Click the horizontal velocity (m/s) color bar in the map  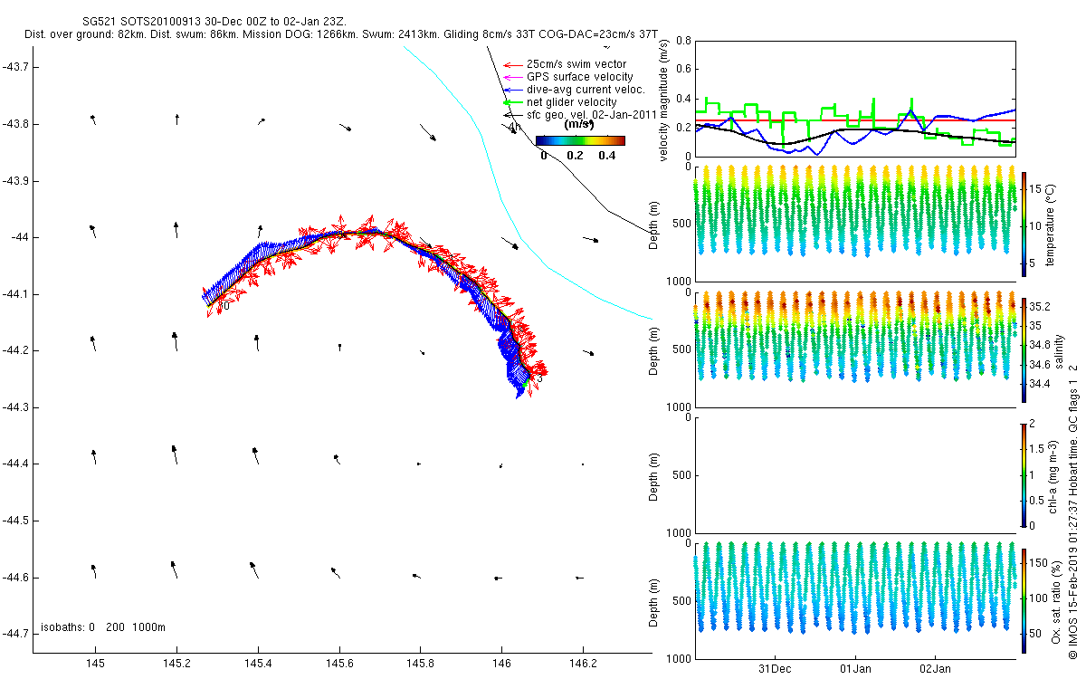pos(580,140)
